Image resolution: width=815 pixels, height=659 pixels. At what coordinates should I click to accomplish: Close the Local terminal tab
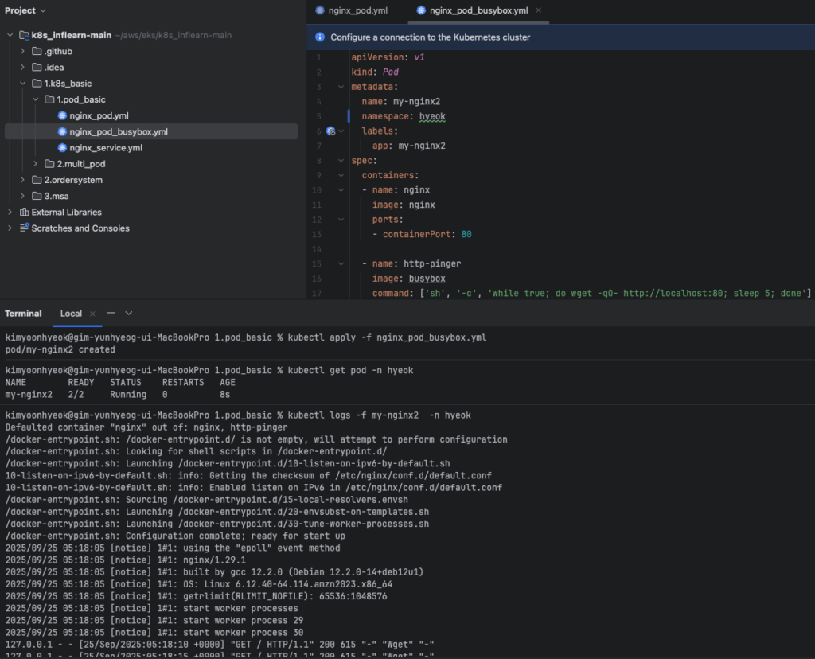(92, 314)
